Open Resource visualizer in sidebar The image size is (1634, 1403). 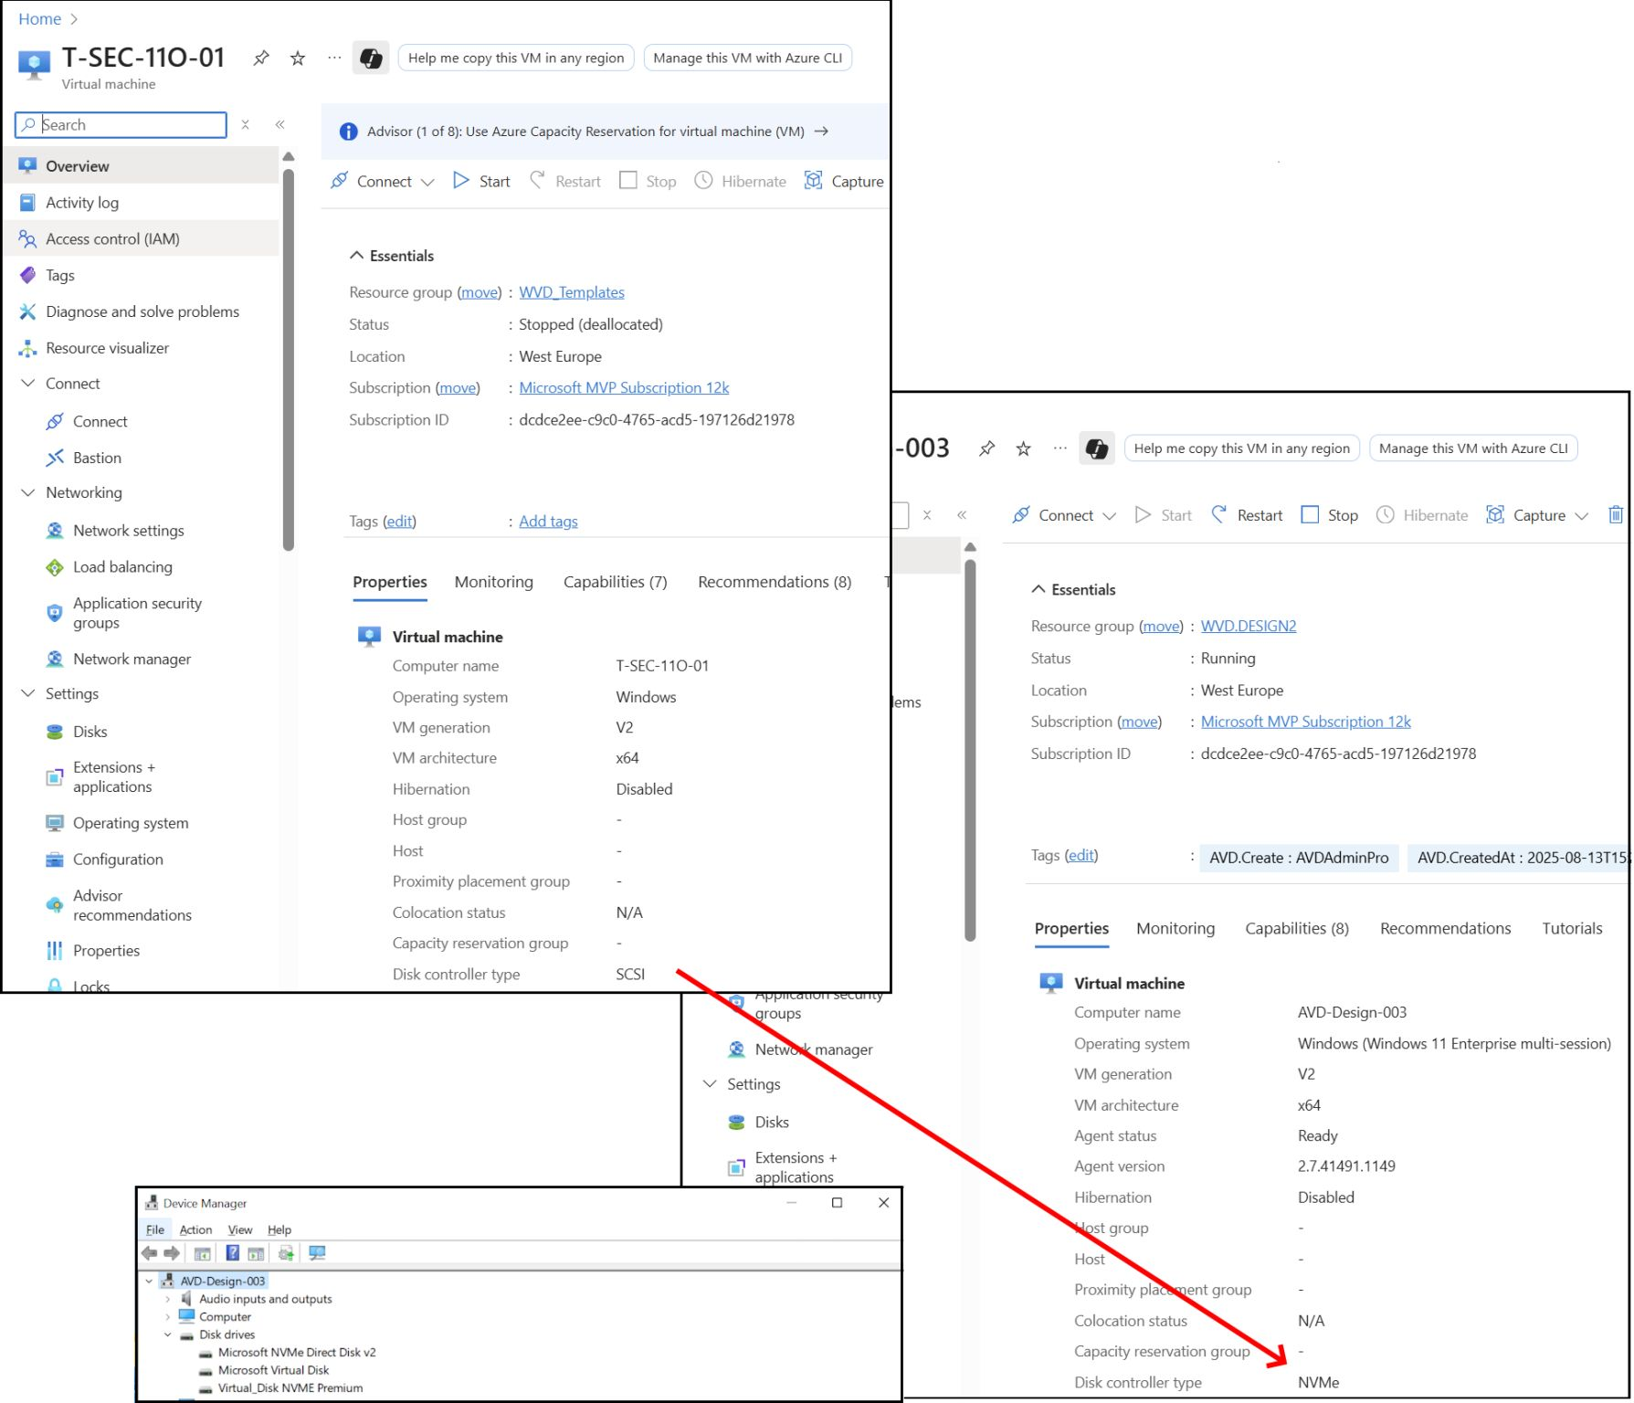coord(108,348)
